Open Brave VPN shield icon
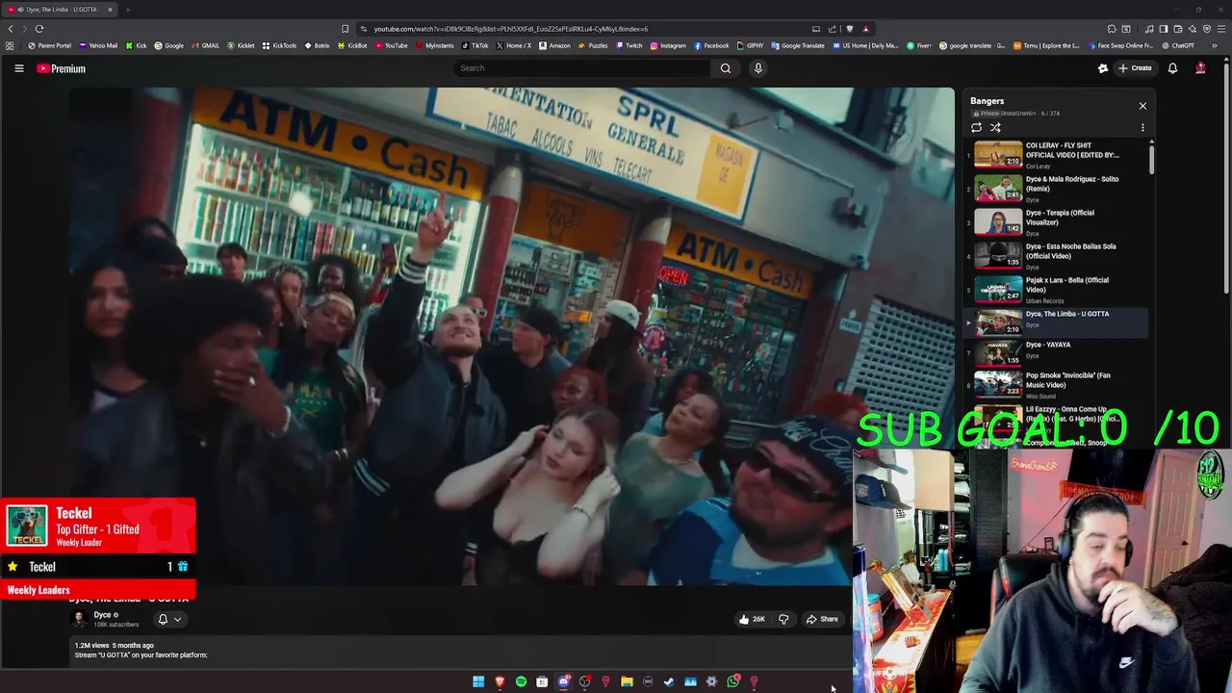The image size is (1232, 693). 1207,29
